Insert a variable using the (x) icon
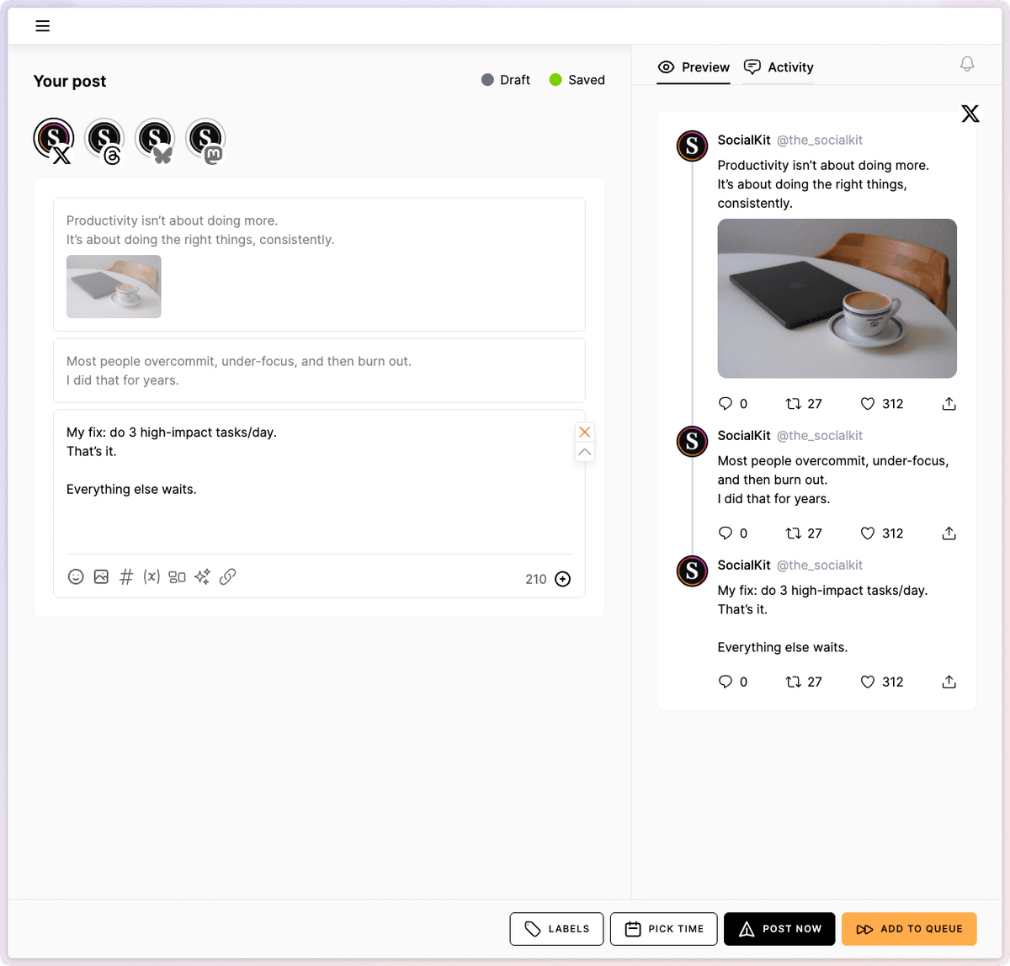1010x966 pixels. point(151,577)
